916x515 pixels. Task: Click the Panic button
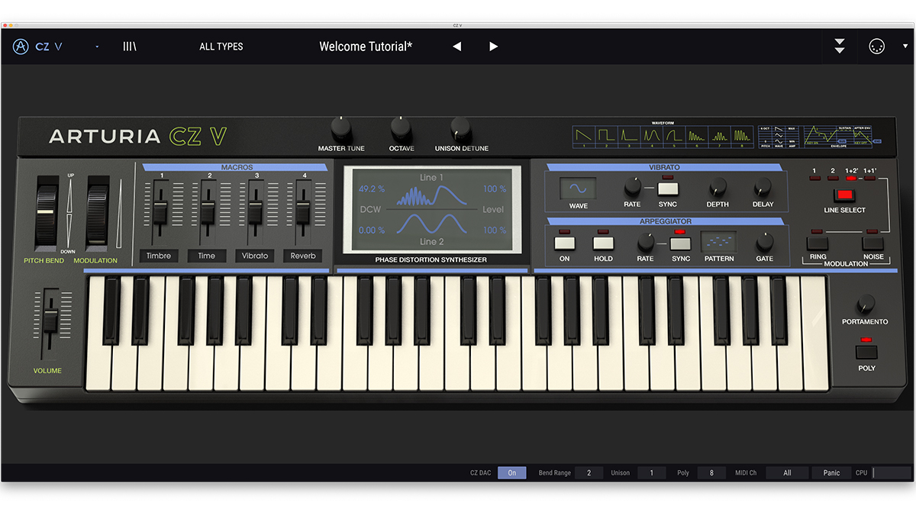831,473
